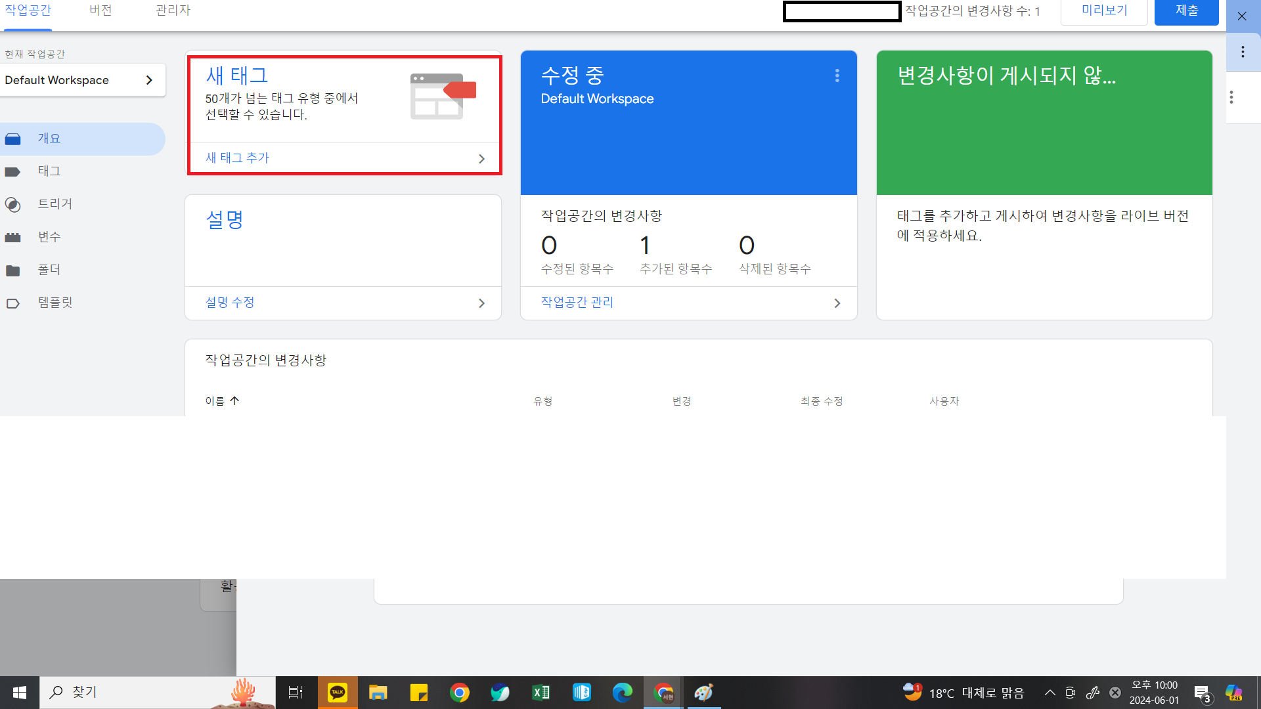Open the 트리거 (Triggers) sidebar item
This screenshot has height=709, width=1261.
coord(55,204)
